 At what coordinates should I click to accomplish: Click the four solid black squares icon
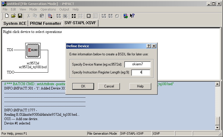point(73,16)
